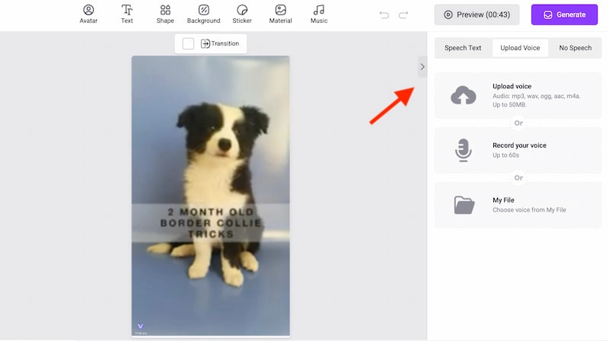Open the Material library
The height and width of the screenshot is (341, 609).
click(280, 14)
